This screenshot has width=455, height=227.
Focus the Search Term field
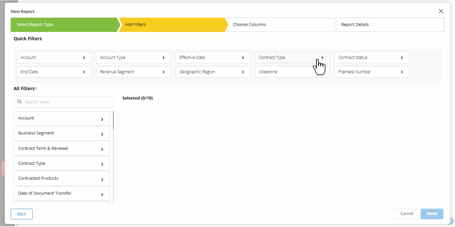pos(64,102)
